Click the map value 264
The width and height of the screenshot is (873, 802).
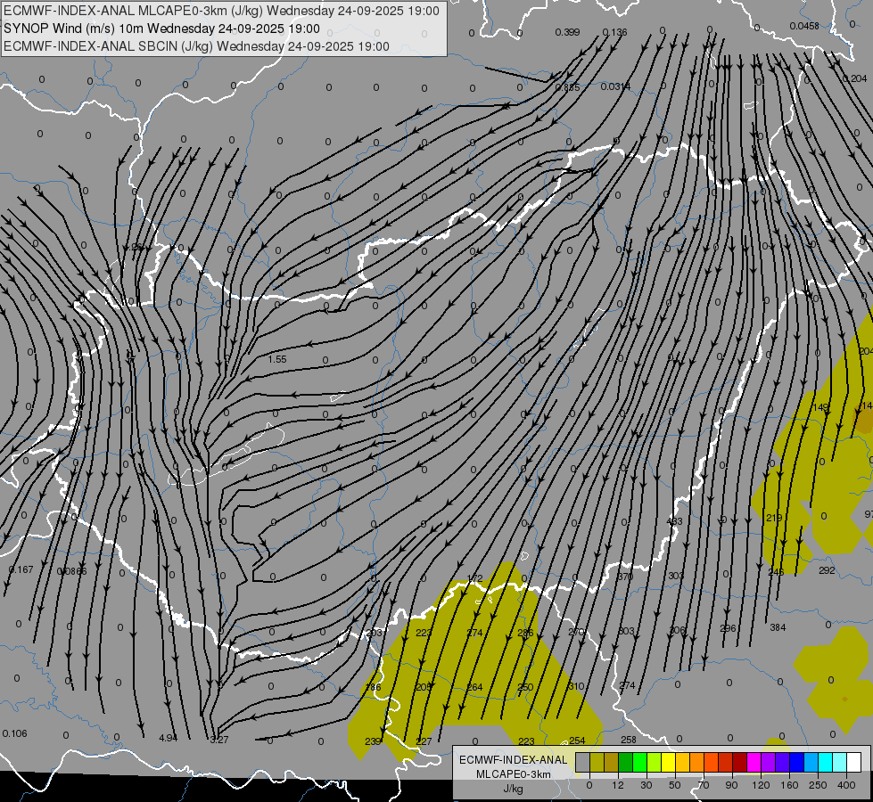tap(474, 687)
